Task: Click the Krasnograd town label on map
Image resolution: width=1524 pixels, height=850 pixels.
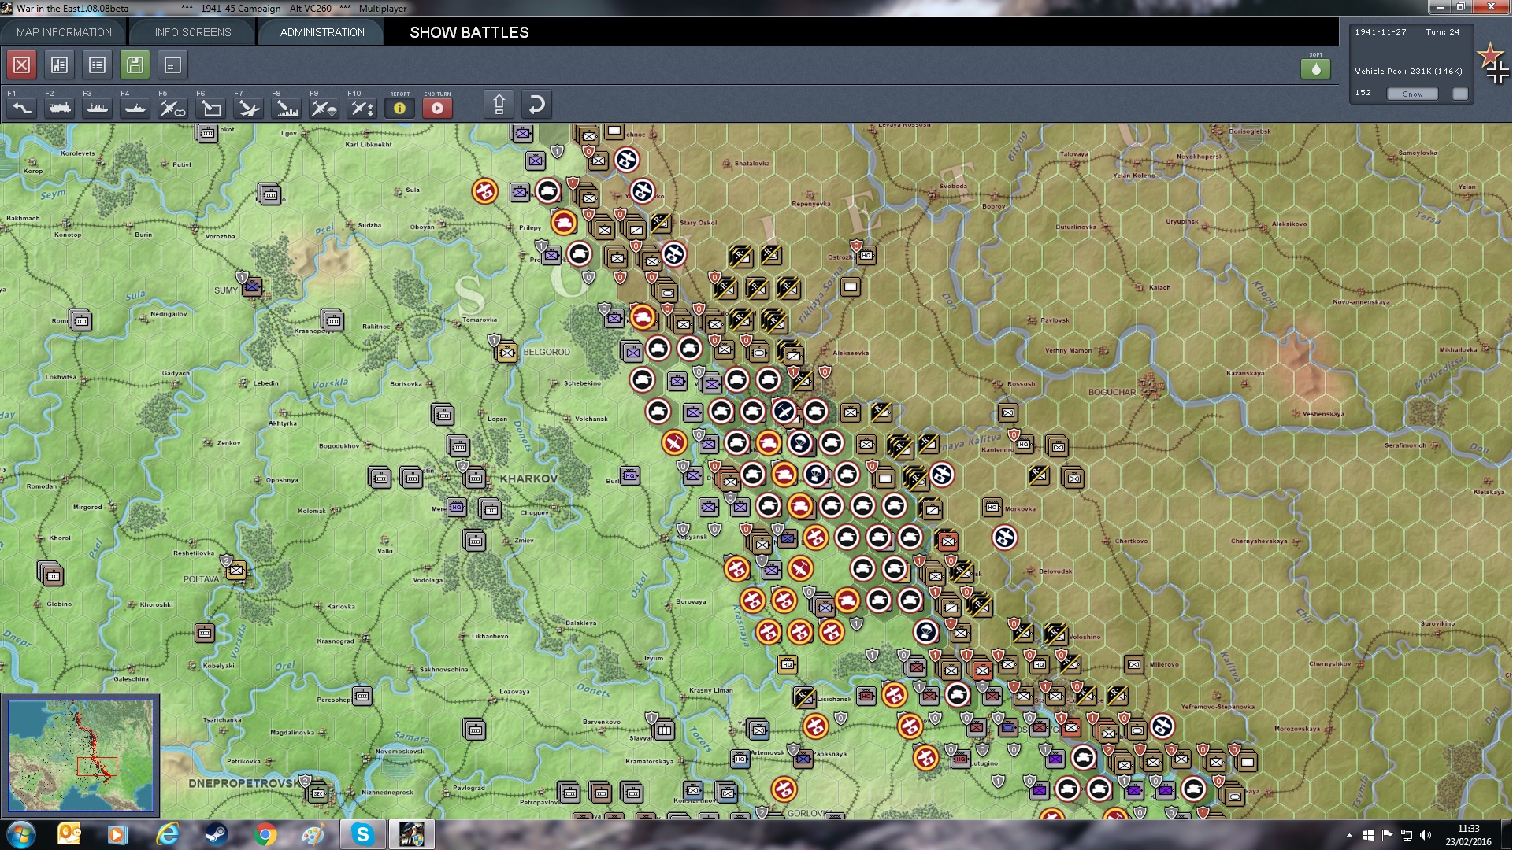Action: (x=336, y=641)
